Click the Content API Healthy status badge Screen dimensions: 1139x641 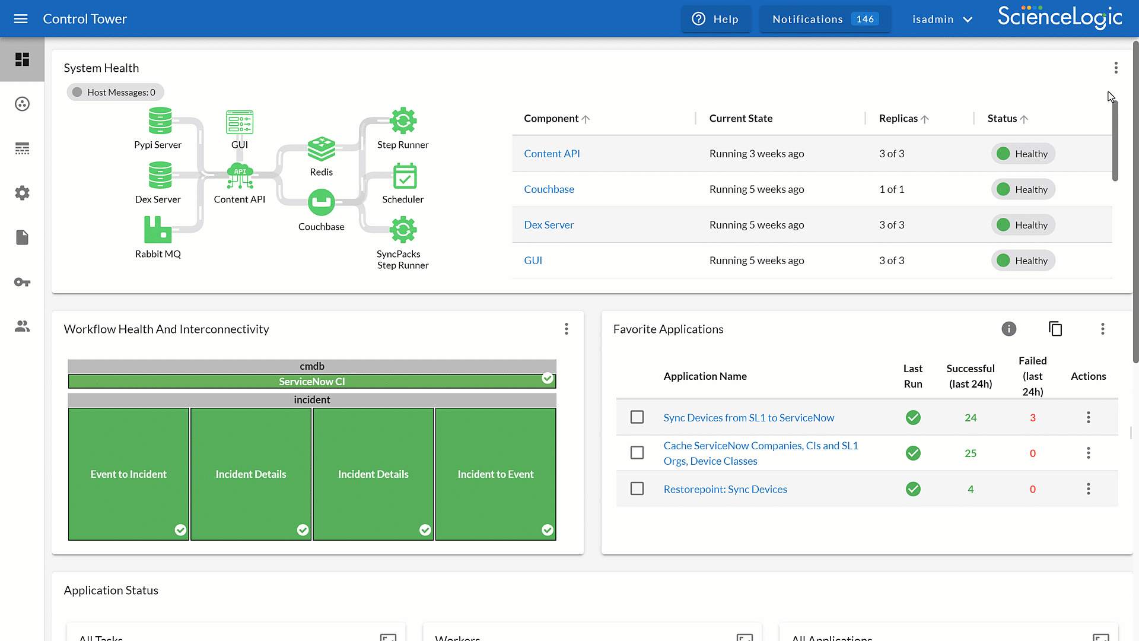point(1023,154)
